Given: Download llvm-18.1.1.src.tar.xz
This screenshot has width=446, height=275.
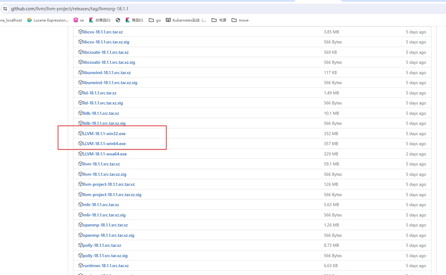Looking at the screenshot, I should pos(101,164).
